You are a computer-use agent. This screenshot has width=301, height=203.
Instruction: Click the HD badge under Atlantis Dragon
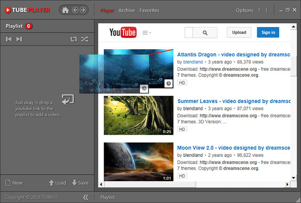(182, 83)
